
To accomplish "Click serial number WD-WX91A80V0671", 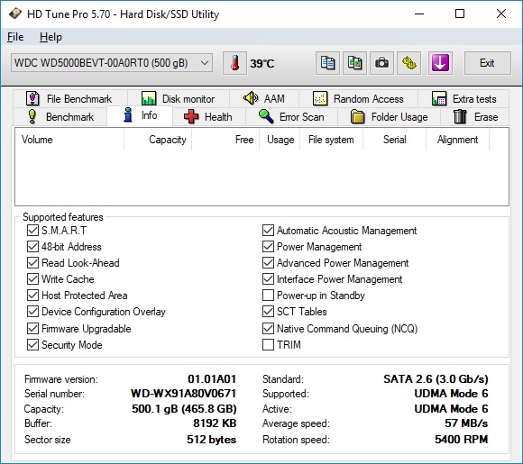I will pyautogui.click(x=183, y=394).
